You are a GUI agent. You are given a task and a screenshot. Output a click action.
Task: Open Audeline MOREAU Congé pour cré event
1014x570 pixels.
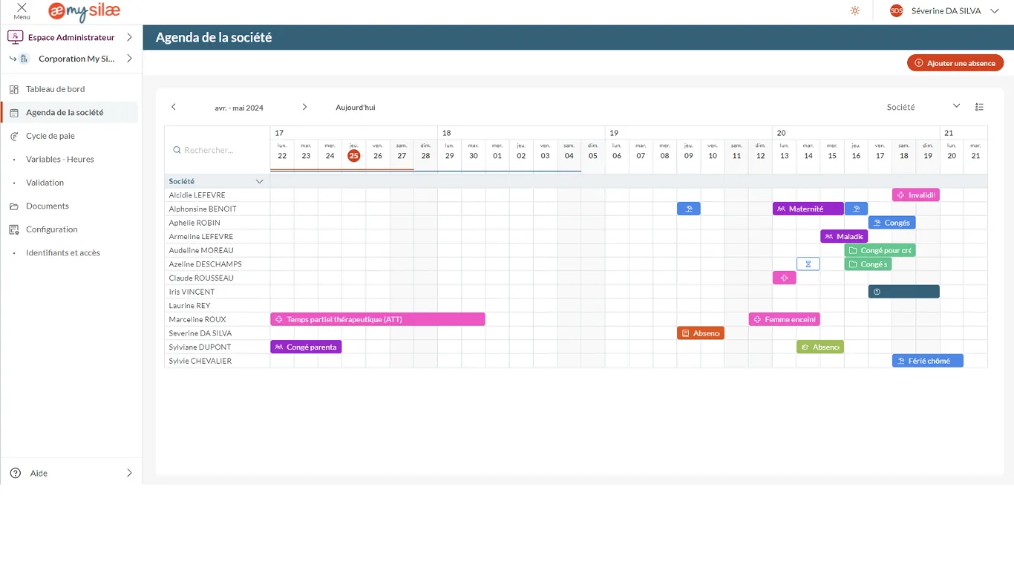(x=880, y=250)
